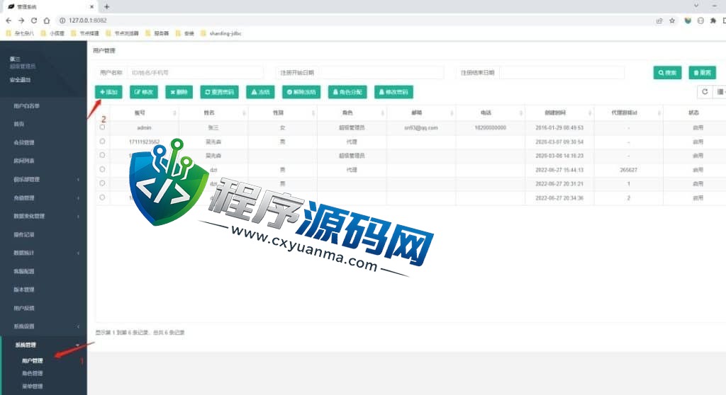Open a new tab with the plus icon
This screenshot has height=395, width=726.
[x=107, y=6]
